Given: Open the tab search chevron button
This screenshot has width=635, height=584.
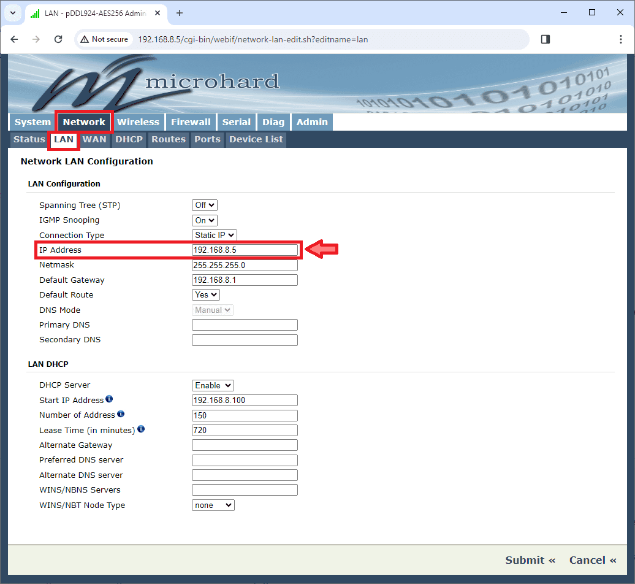Looking at the screenshot, I should [12, 13].
